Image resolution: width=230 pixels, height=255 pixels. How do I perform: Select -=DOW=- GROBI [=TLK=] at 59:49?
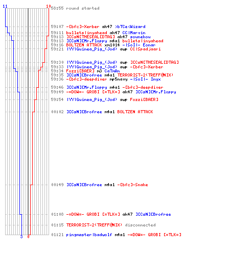[93, 92]
